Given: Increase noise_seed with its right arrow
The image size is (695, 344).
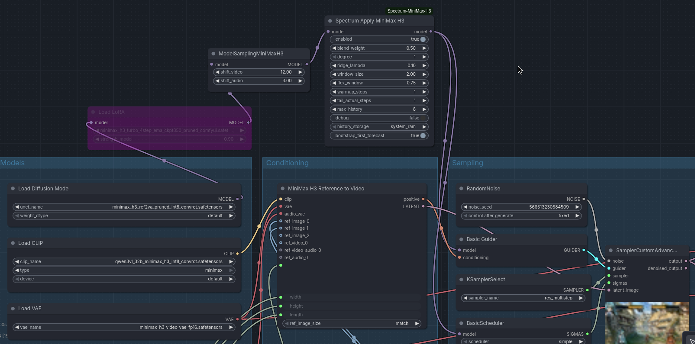Looking at the screenshot, I should [577, 207].
